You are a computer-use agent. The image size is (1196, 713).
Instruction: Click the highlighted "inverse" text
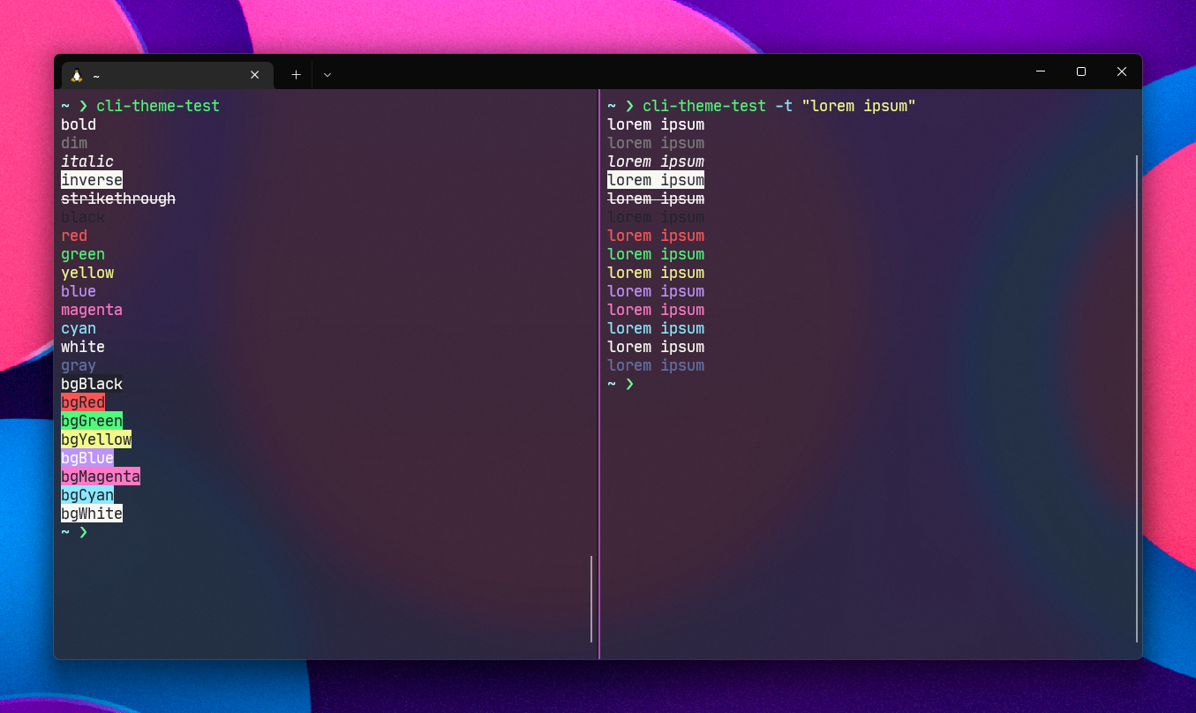click(x=92, y=180)
